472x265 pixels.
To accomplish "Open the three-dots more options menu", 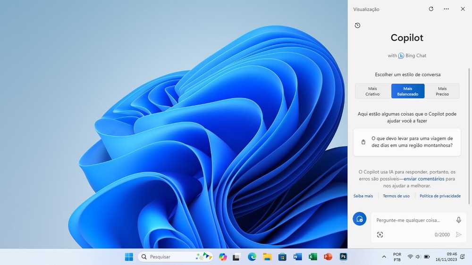I will coord(447,9).
